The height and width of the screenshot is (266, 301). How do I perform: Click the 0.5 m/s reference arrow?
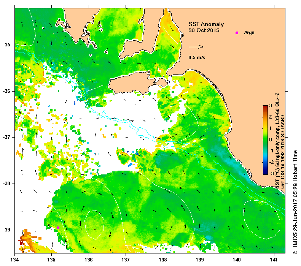click(x=196, y=47)
